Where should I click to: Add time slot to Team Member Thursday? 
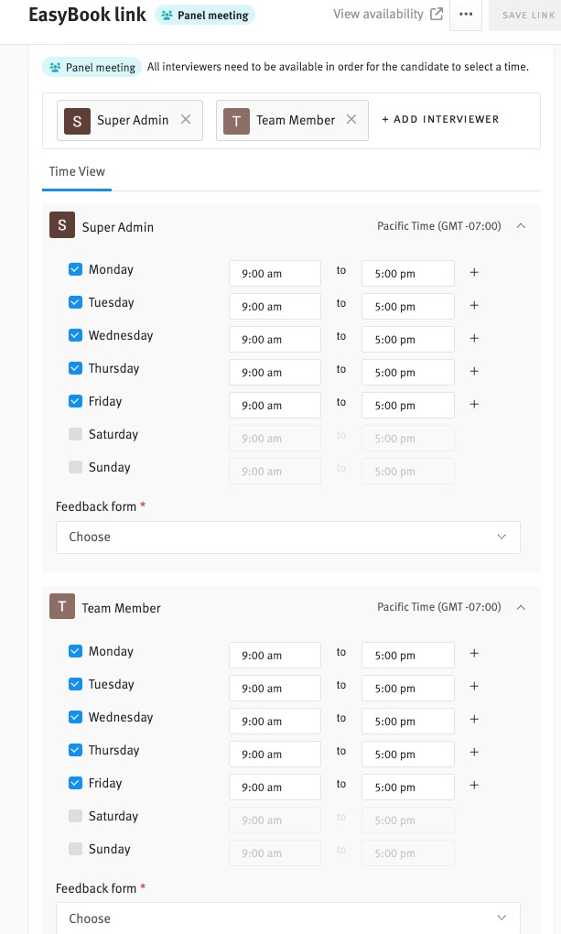(474, 753)
